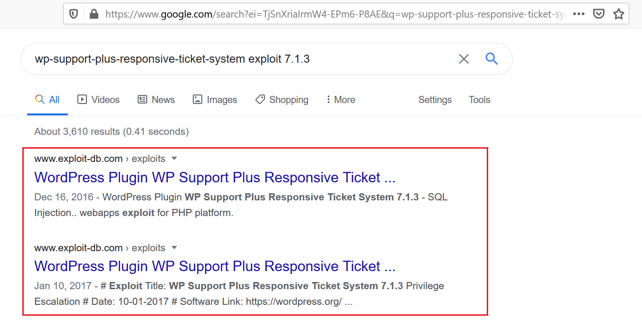Select the All results tab
642x330 pixels.
47,100
